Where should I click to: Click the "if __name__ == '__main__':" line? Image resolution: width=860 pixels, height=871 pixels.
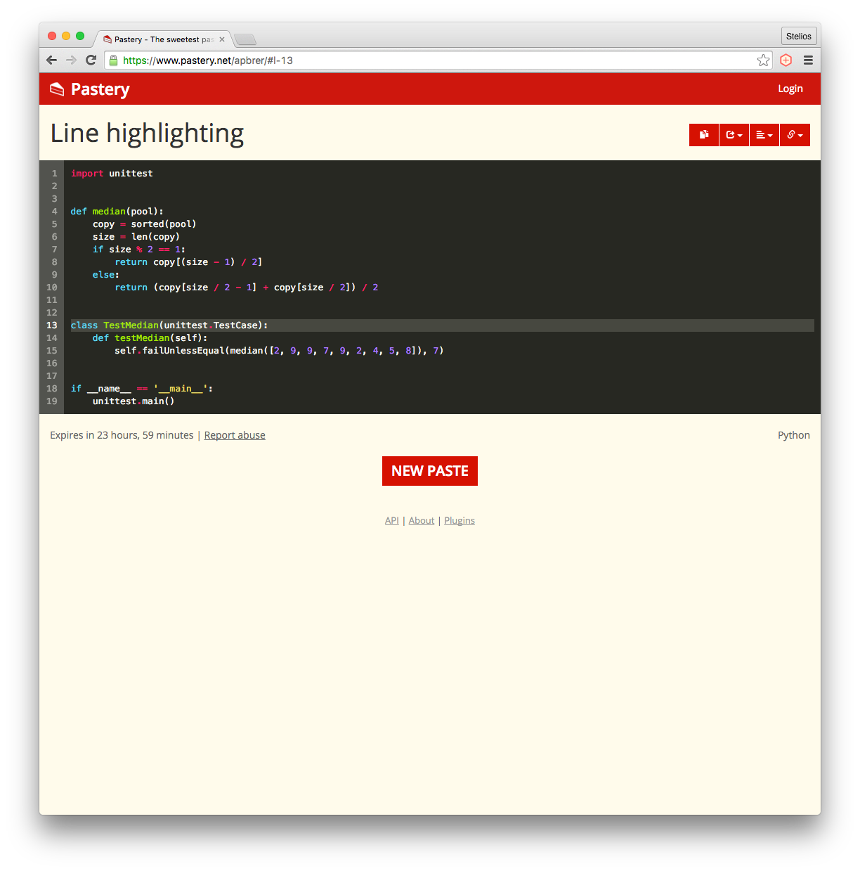(x=142, y=389)
